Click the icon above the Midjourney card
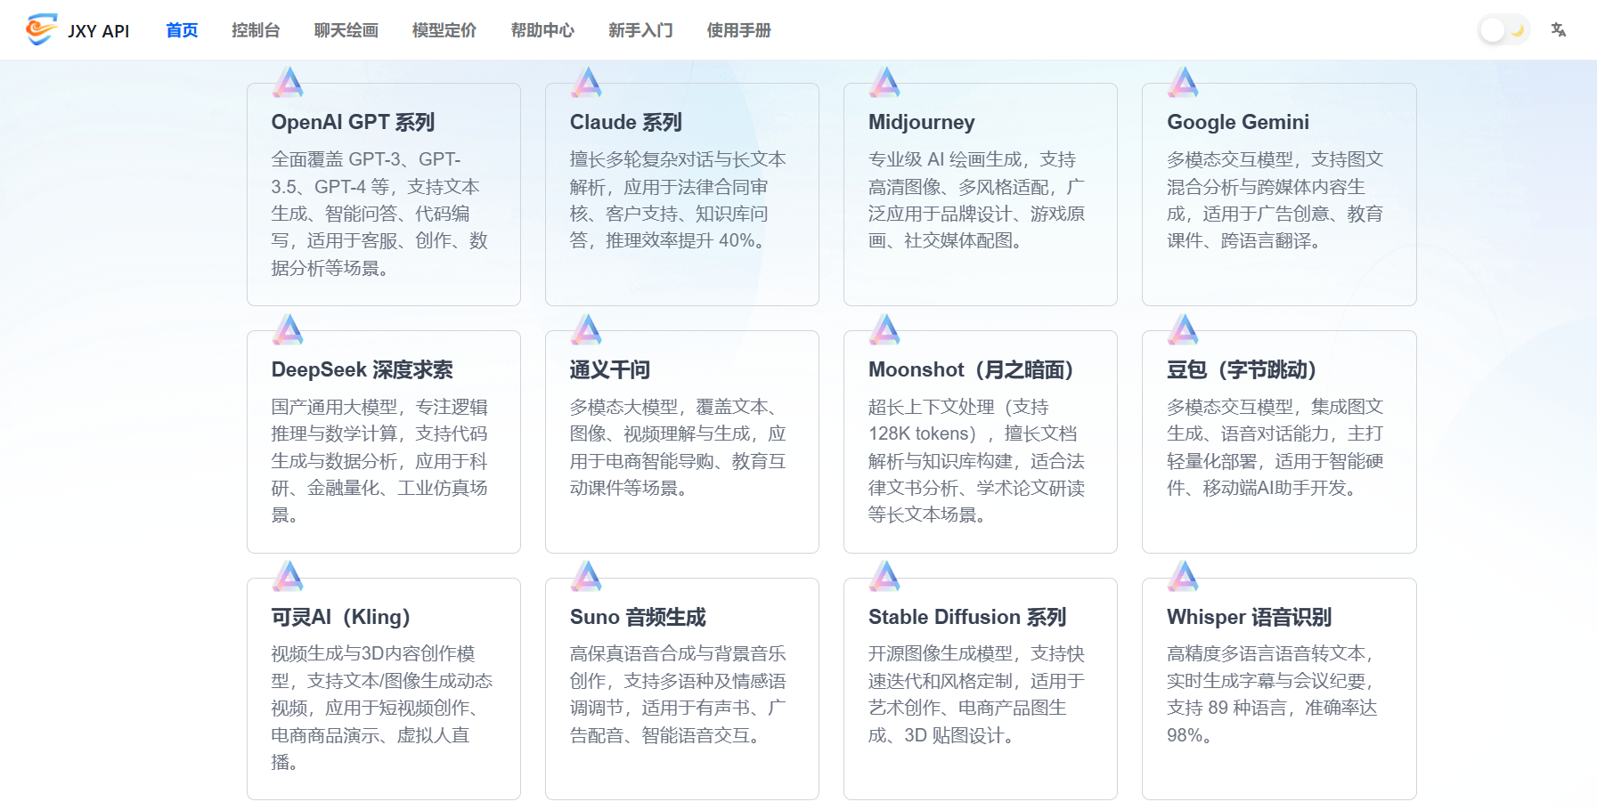The height and width of the screenshot is (810, 1597). coord(884,82)
